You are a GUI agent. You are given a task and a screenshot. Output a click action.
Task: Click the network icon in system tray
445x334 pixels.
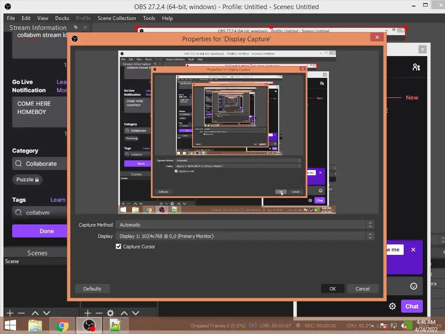tap(394, 326)
